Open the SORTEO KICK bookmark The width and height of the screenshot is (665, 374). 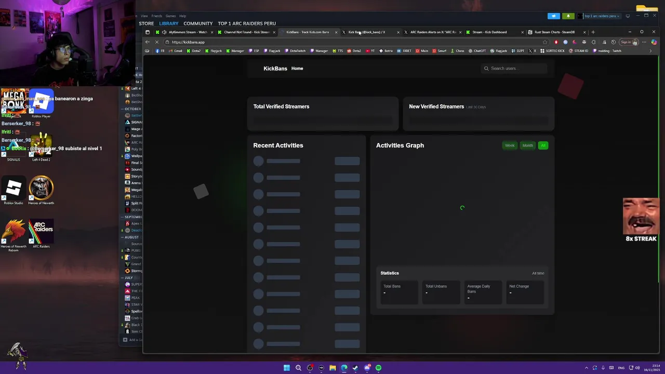tap(552, 51)
